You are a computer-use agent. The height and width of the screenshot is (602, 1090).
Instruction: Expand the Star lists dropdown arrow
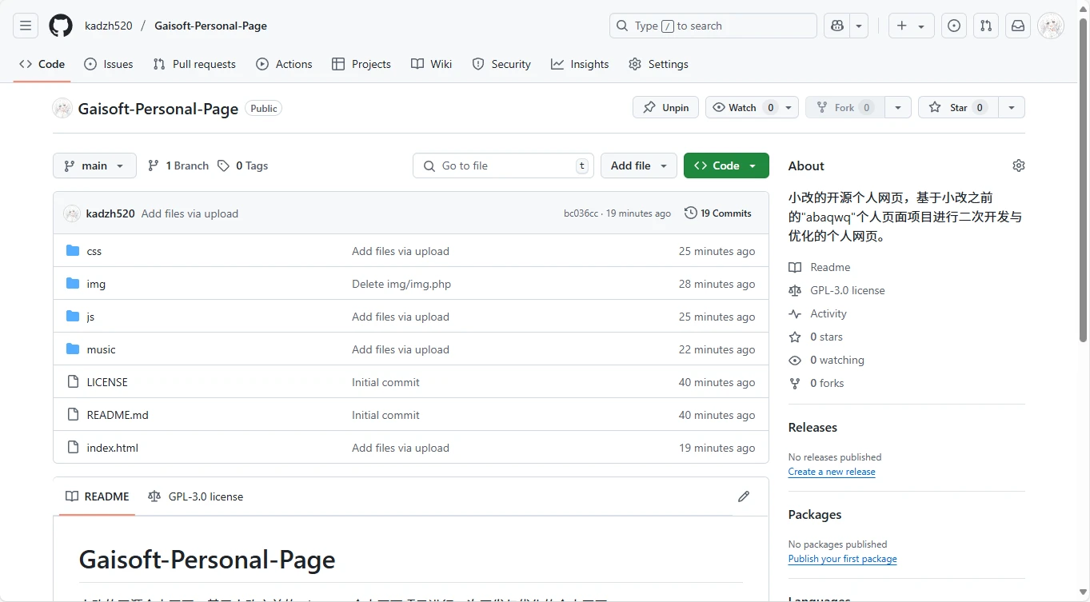click(x=1012, y=108)
